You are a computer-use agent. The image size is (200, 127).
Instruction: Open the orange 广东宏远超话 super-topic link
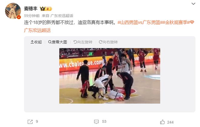point(37,30)
